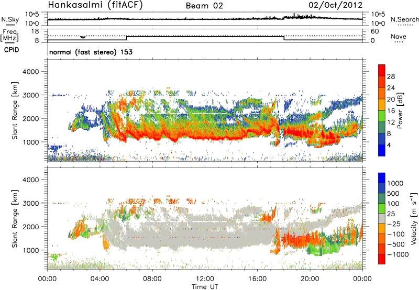
Task: Click the '20:00' time axis tick
Action: tap(310, 279)
